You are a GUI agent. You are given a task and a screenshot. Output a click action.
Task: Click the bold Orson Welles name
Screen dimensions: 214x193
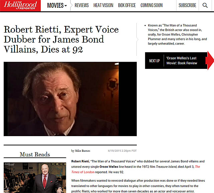click(x=109, y=167)
